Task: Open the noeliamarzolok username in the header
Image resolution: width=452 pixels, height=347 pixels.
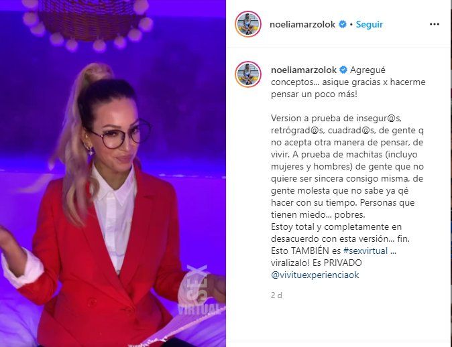Action: [x=302, y=25]
